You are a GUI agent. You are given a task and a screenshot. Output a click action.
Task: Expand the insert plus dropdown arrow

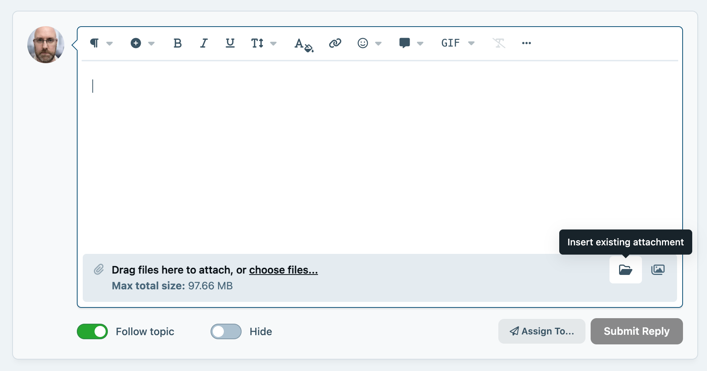pyautogui.click(x=151, y=44)
